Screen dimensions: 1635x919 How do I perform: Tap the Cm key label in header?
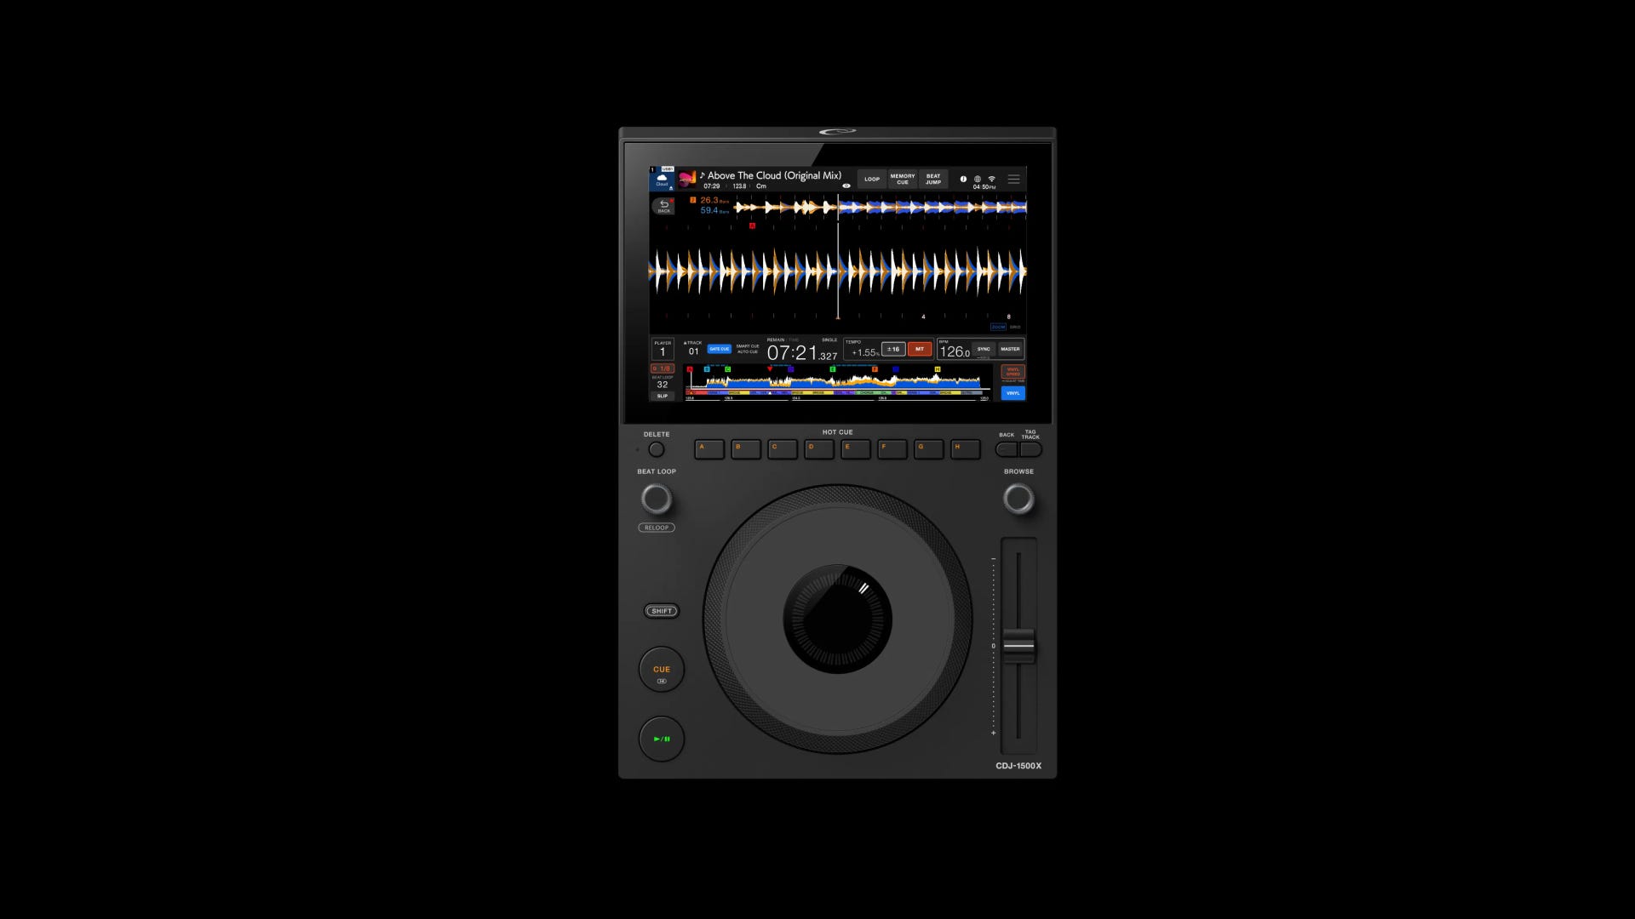click(x=761, y=186)
